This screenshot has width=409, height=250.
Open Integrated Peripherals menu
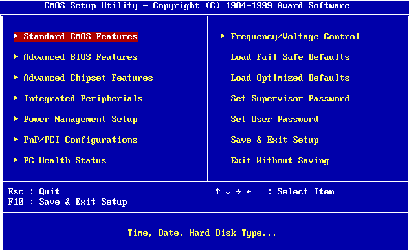click(83, 98)
